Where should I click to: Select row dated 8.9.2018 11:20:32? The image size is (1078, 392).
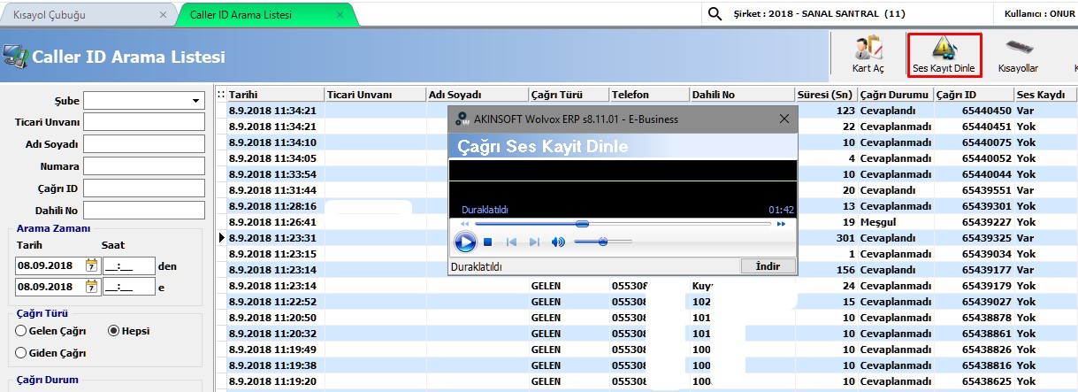point(652,334)
